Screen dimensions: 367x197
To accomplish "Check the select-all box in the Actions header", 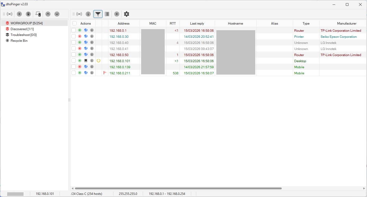I will point(74,23).
